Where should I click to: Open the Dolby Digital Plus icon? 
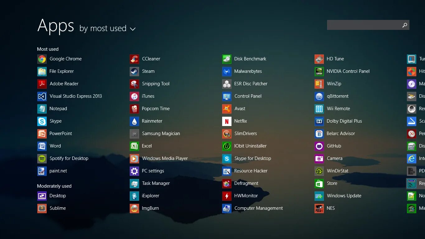point(319,121)
